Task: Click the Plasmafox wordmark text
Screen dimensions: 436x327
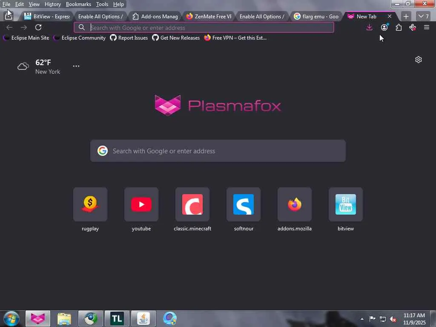Action: [235, 106]
